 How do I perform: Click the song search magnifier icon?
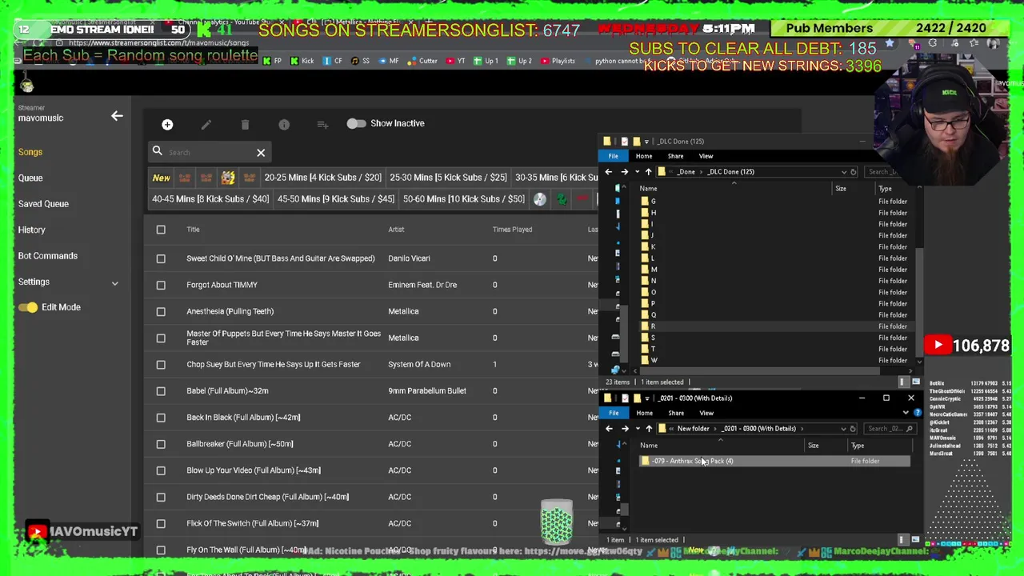point(158,151)
